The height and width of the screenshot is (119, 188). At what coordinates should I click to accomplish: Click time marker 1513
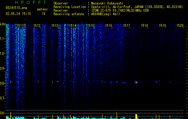55,26
